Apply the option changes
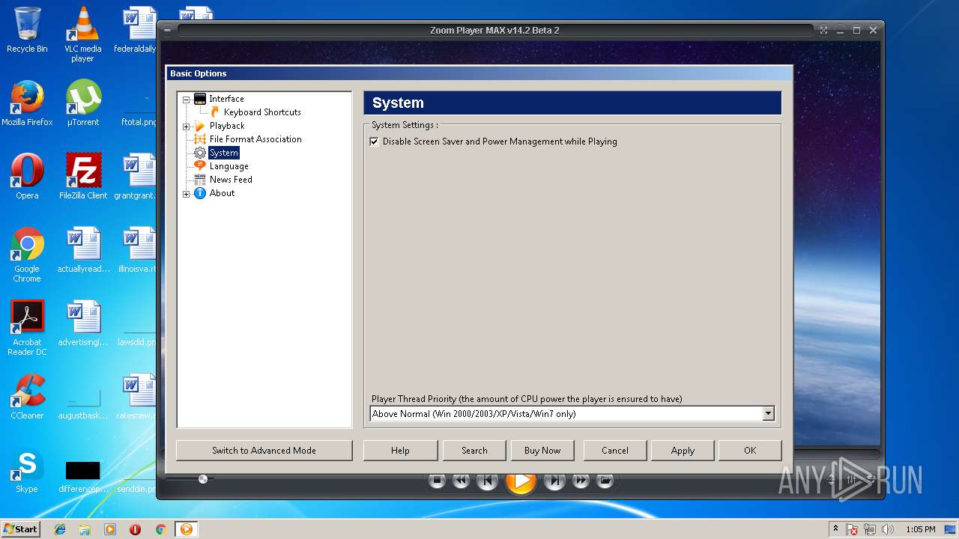Image resolution: width=959 pixels, height=539 pixels. tap(683, 451)
